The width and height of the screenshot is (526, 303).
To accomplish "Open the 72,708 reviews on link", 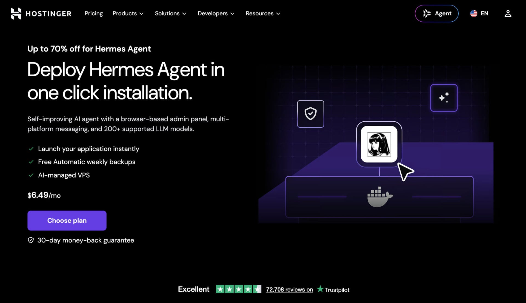I will [289, 290].
